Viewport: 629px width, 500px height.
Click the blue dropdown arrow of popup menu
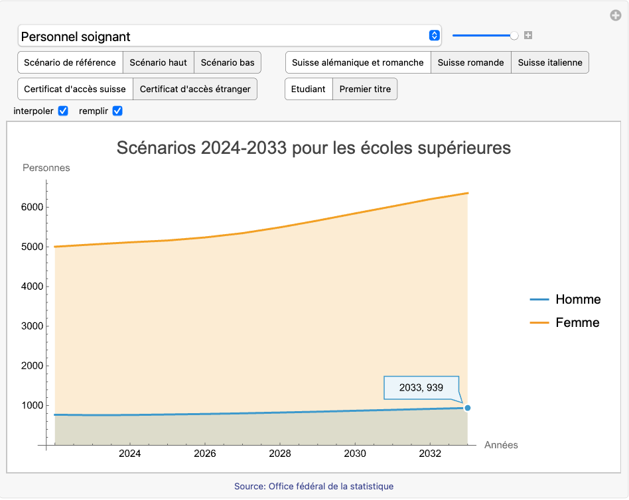point(434,36)
